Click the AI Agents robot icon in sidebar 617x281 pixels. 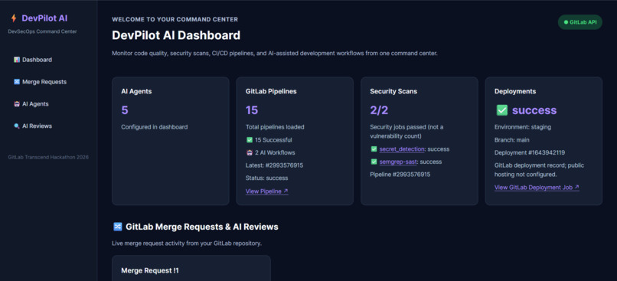click(x=17, y=104)
